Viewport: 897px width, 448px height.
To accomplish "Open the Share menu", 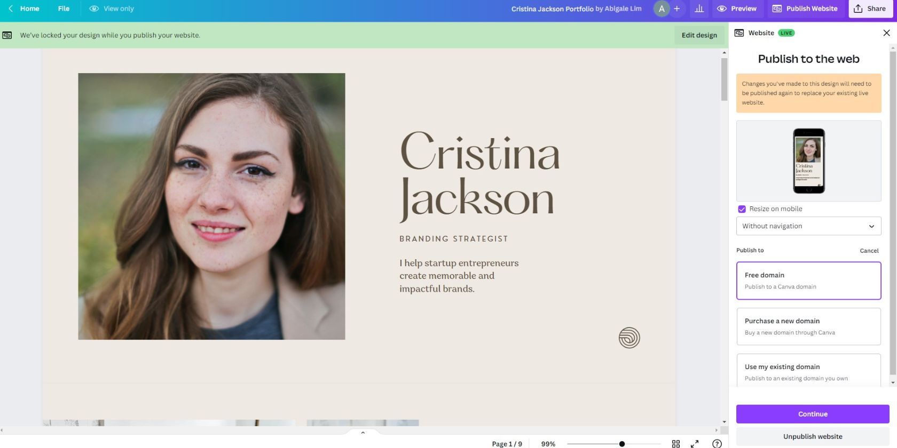I will [x=870, y=9].
